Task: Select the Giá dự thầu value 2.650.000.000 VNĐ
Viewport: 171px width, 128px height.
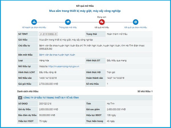Action: (49, 109)
